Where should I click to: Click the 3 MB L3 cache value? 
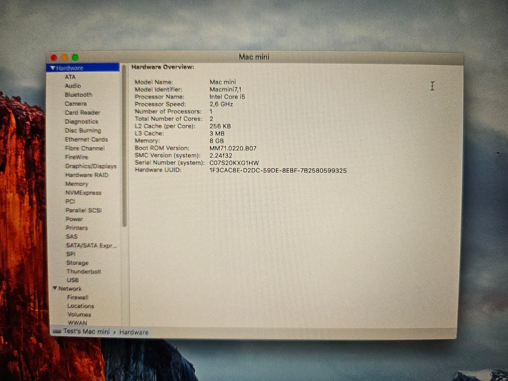coord(217,133)
